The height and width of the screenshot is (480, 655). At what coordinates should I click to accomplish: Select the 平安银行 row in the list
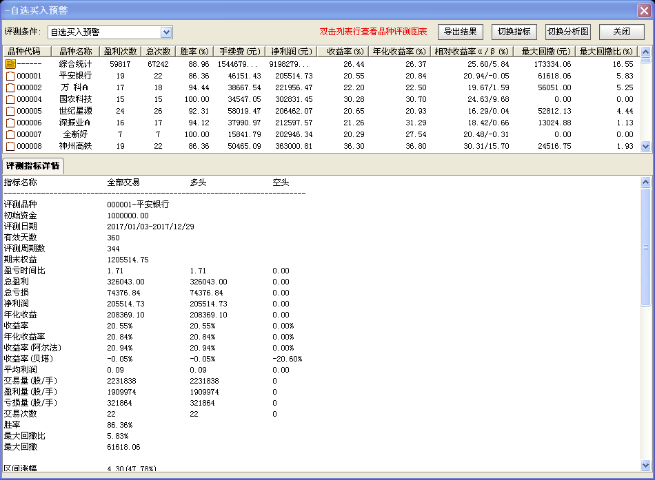(75, 76)
